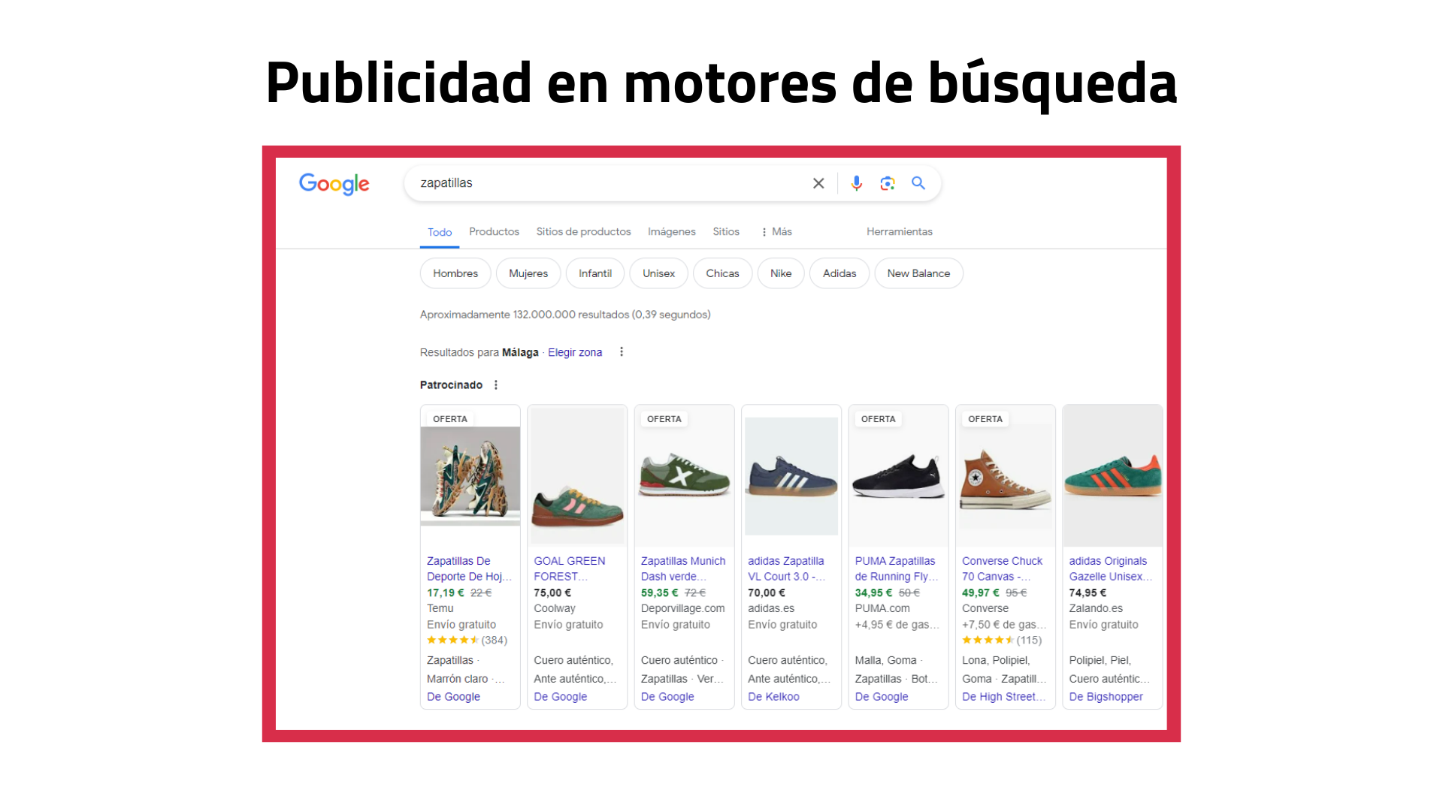1443x811 pixels.
Task: Select the Todo tab
Action: 440,232
